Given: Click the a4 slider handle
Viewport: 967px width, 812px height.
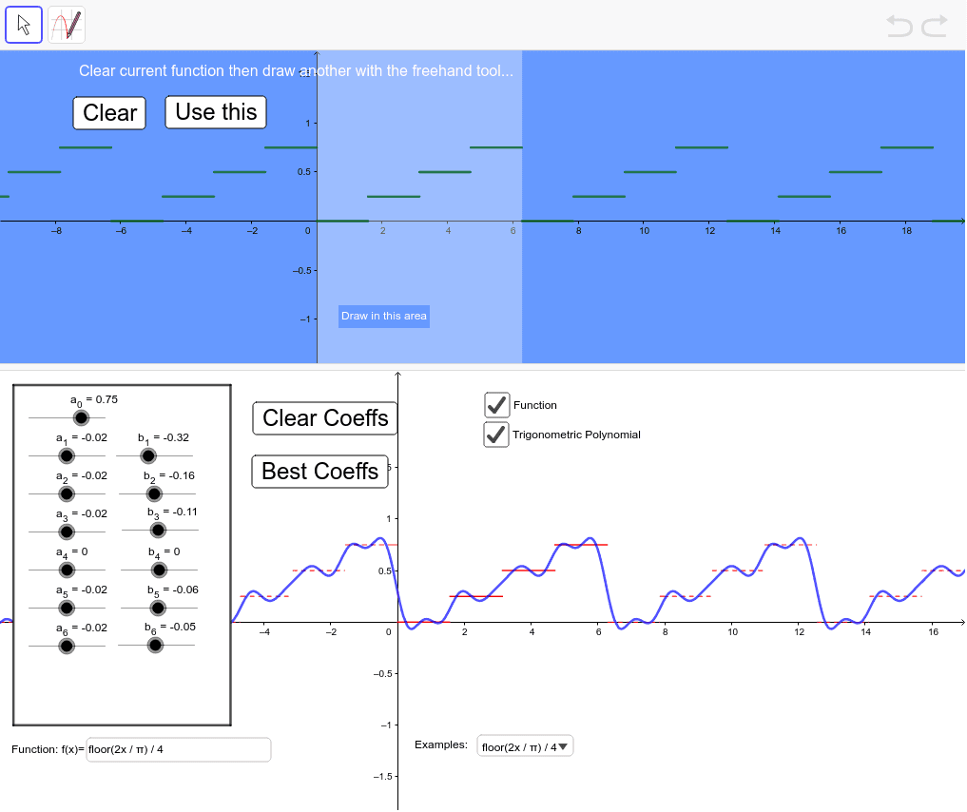Looking at the screenshot, I should click(x=67, y=570).
